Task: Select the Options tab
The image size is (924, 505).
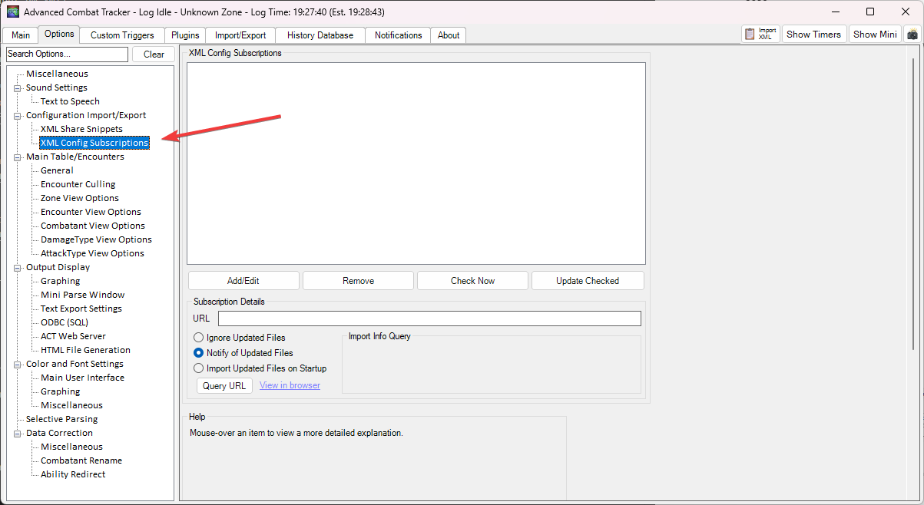Action: 59,34
